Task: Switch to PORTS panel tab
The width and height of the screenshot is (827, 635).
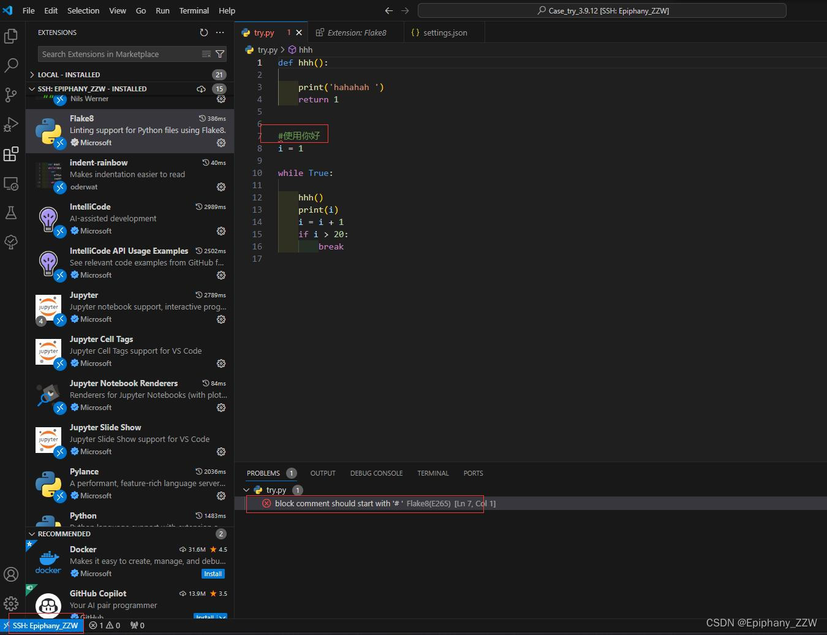Action: click(x=473, y=473)
